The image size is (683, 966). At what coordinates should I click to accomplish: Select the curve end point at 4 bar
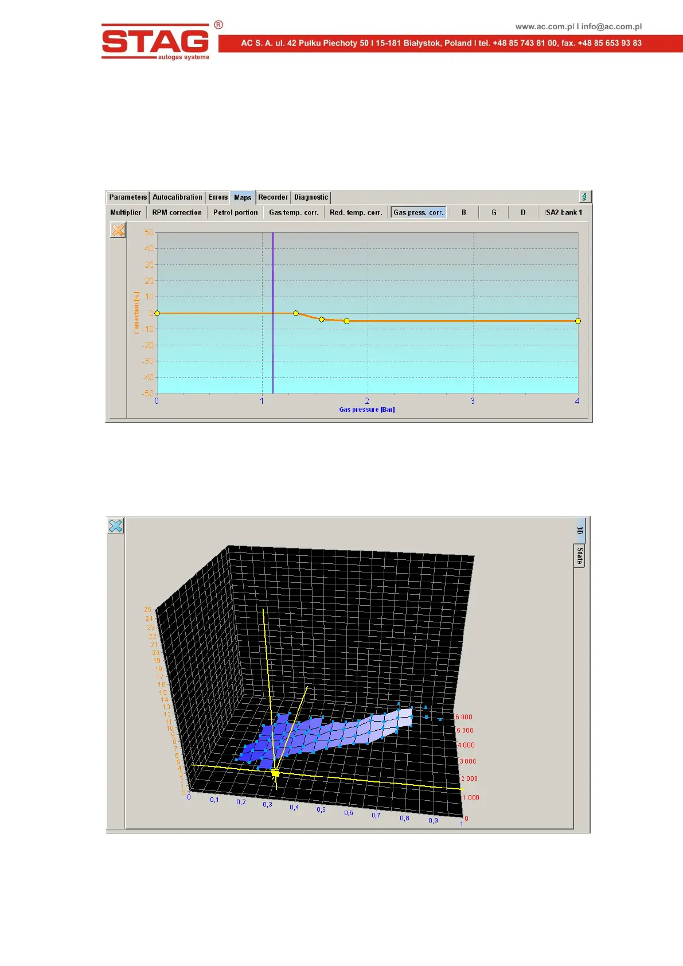[x=578, y=321]
